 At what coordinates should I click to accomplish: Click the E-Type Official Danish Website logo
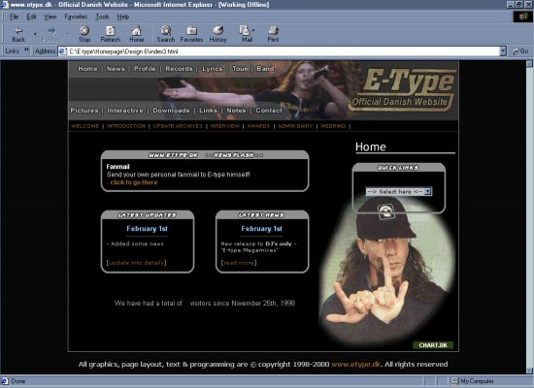[x=403, y=90]
